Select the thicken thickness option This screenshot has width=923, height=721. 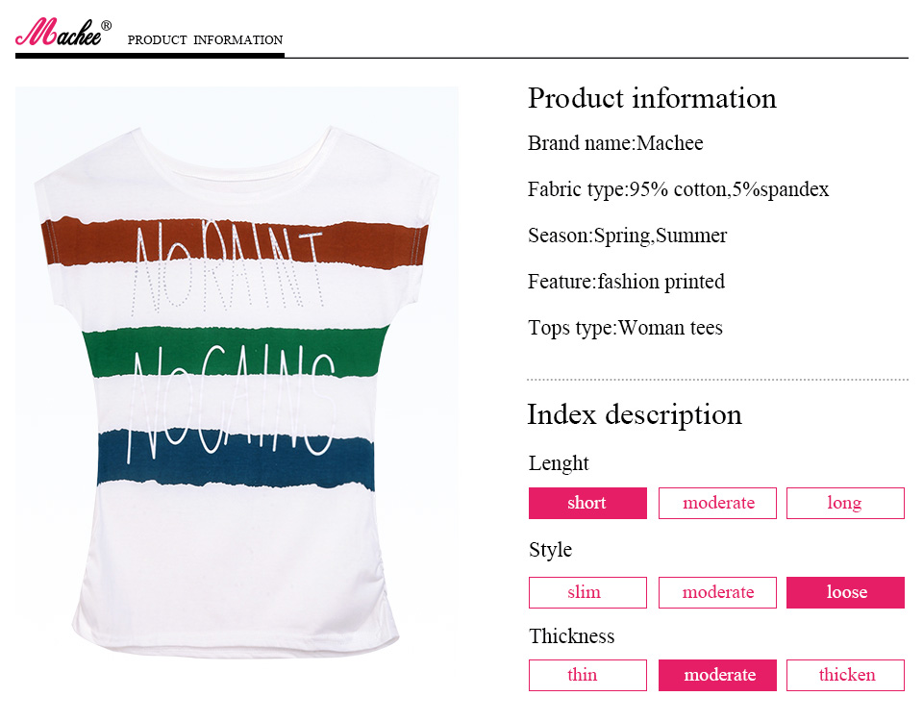(845, 675)
